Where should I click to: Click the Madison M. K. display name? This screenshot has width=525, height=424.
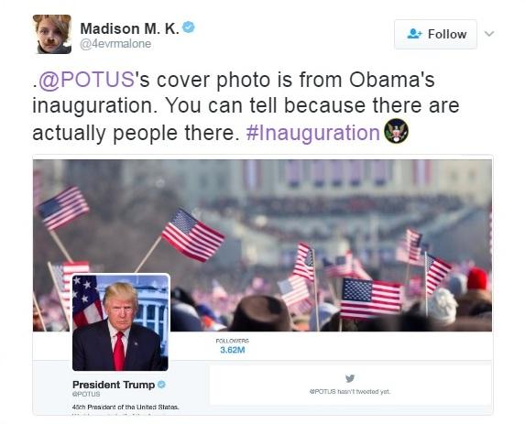tap(129, 28)
